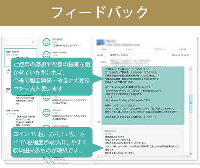Click the 支援額 column header
Image resolution: width=200 pixels, height=168 pixels.
click(x=103, y=49)
